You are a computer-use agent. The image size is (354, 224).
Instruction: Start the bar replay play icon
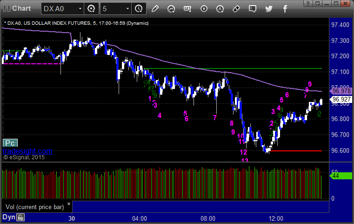(204, 9)
